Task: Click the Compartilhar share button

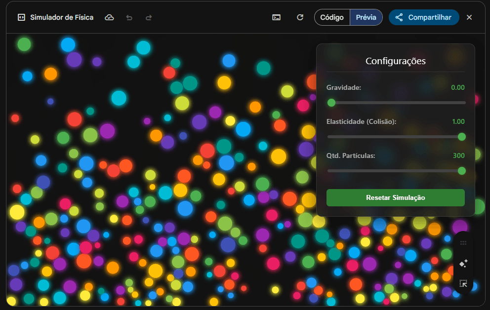Action: [x=424, y=17]
